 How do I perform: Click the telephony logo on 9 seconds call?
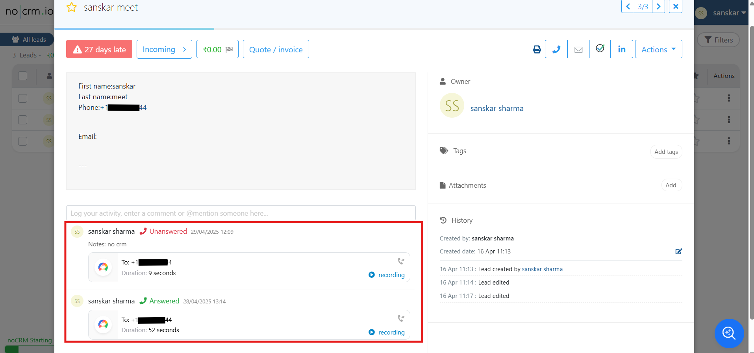[103, 267]
